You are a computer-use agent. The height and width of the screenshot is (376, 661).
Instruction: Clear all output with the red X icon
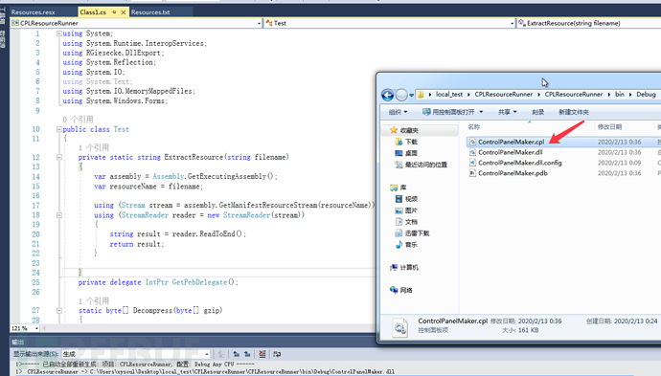coord(262,354)
